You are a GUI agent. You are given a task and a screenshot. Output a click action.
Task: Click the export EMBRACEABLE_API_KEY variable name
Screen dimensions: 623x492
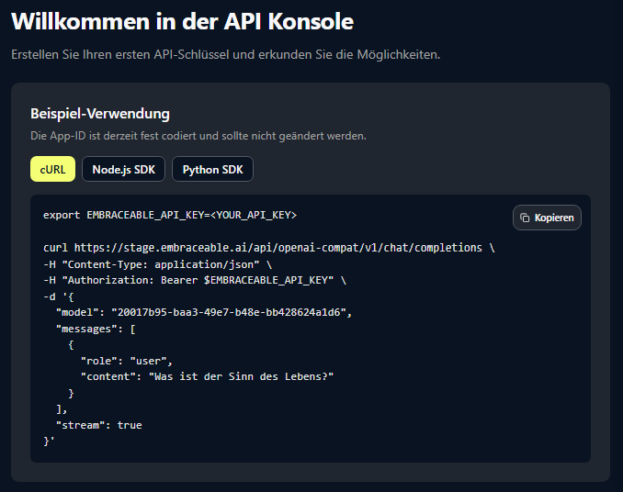click(x=142, y=214)
